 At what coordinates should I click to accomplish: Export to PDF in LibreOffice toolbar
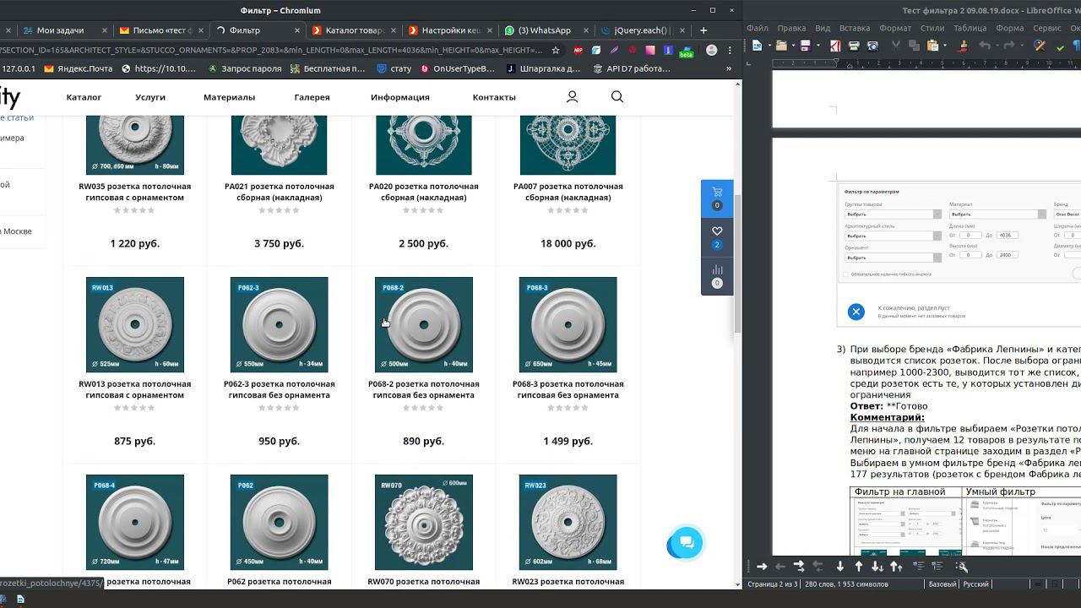[x=835, y=46]
